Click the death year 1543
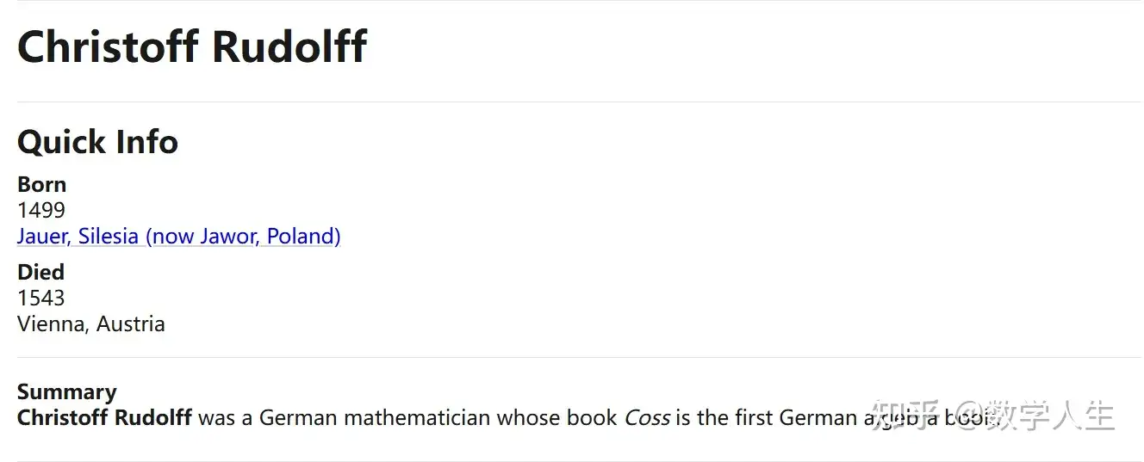Image resolution: width=1144 pixels, height=462 pixels. 41,299
